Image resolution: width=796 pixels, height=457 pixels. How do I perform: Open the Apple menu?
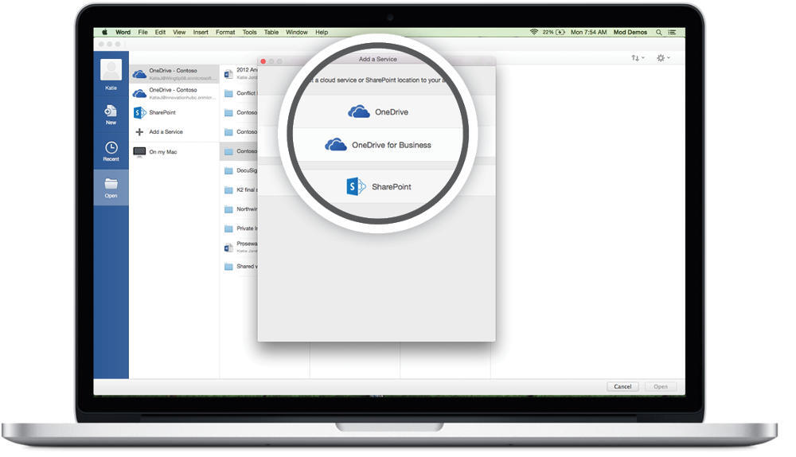coord(104,32)
